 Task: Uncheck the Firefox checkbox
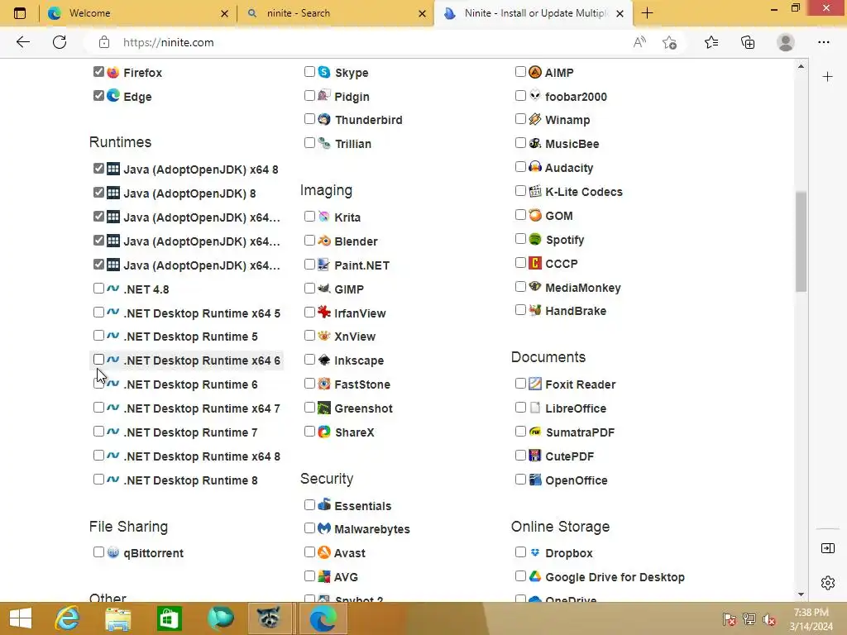click(98, 71)
